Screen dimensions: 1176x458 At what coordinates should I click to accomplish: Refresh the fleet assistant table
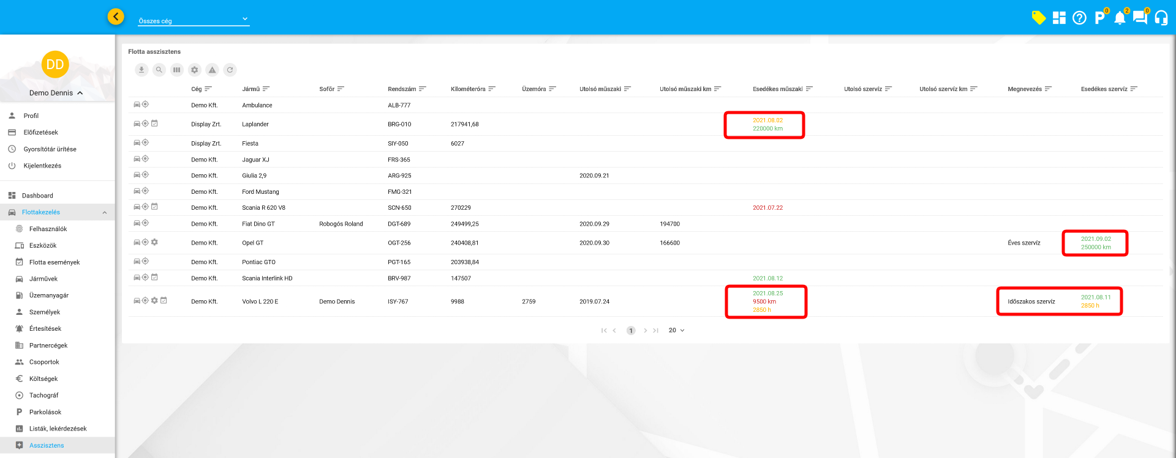pos(230,70)
